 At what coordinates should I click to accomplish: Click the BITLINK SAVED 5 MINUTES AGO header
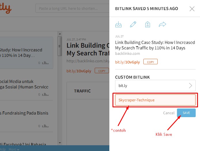tap(146, 9)
